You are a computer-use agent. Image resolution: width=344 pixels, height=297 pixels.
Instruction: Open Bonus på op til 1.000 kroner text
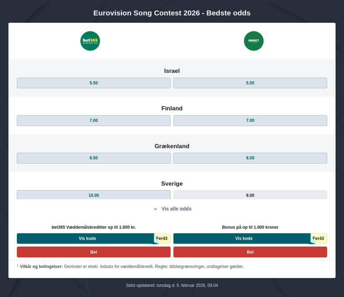tap(250, 227)
